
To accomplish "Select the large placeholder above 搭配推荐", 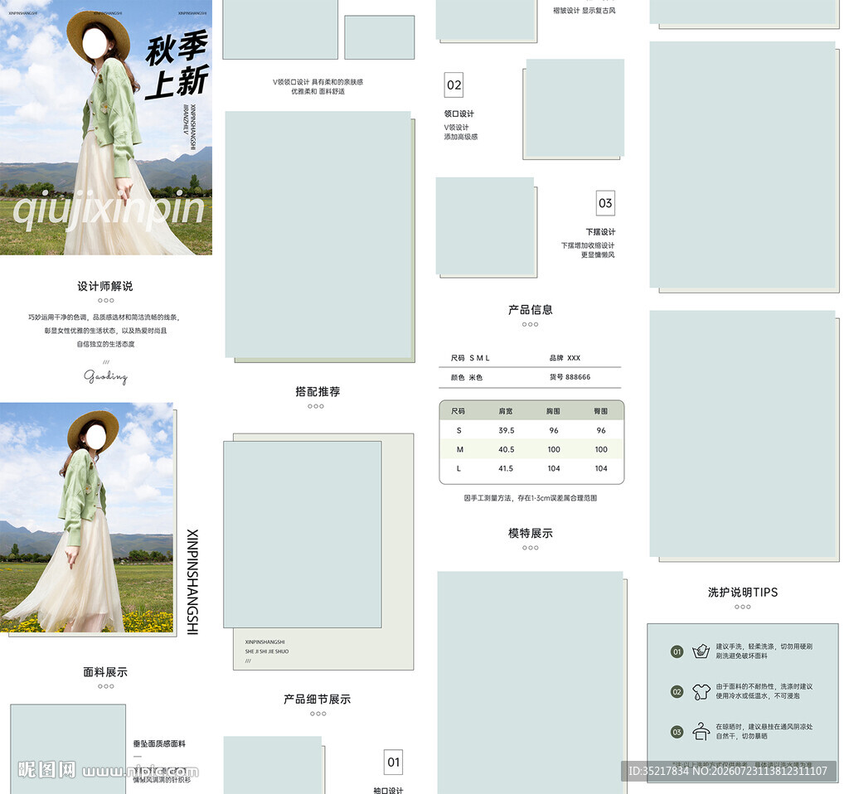I will [x=318, y=235].
